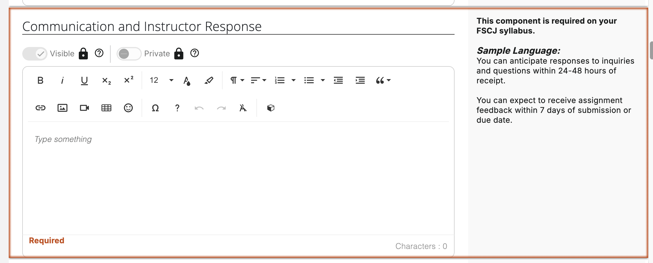Viewport: 653px width, 263px height.
Task: Insert an unordered bullet list
Action: [x=309, y=81]
